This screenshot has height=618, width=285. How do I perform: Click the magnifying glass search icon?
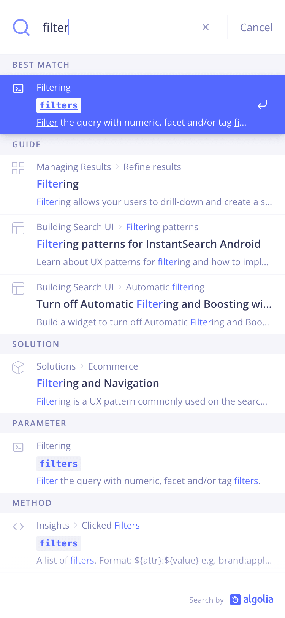click(x=21, y=27)
